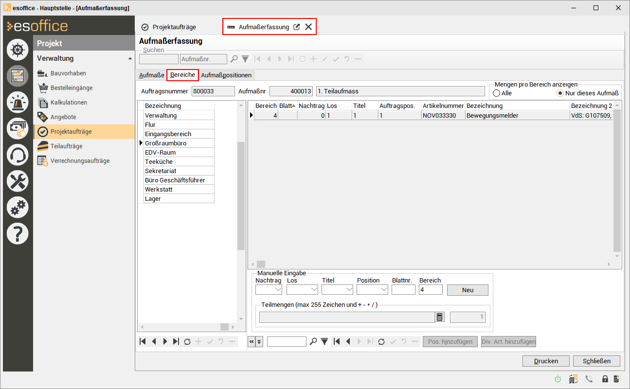The image size is (630, 389).
Task: Click the Blattnr. input field
Action: (x=403, y=290)
